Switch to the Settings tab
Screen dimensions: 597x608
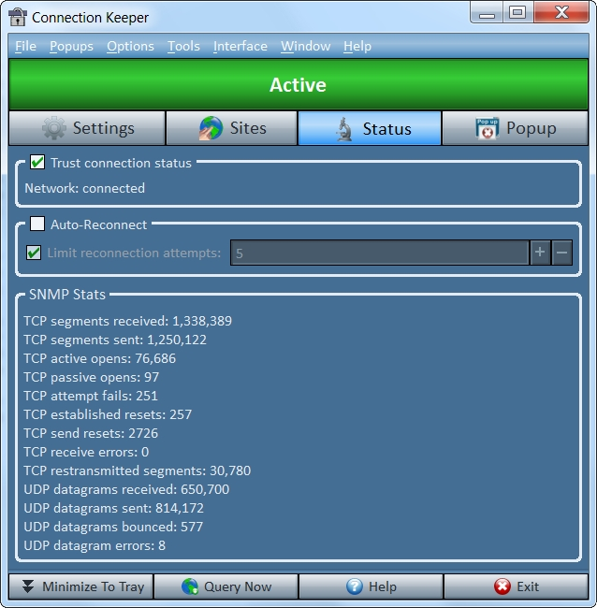click(87, 128)
